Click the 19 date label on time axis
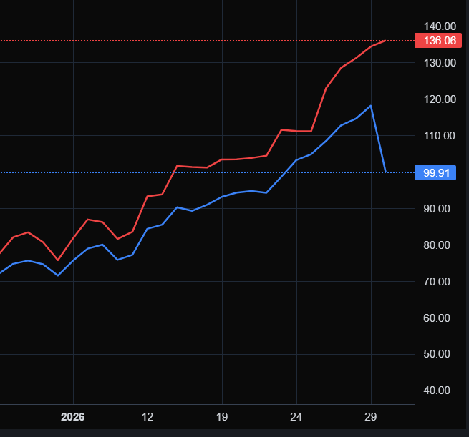Image resolution: width=469 pixels, height=437 pixels. 222,417
